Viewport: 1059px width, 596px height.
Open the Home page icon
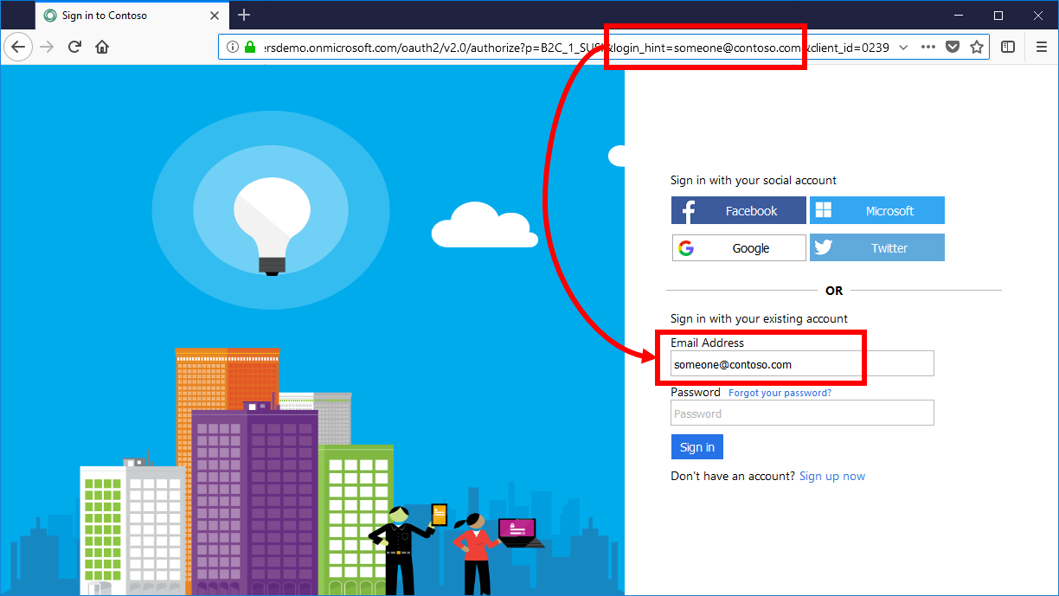point(101,47)
